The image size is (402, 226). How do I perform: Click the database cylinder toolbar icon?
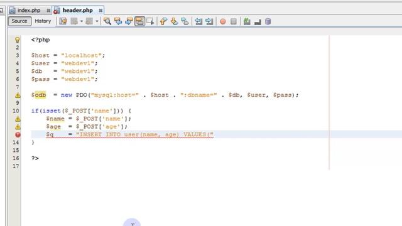[268, 21]
